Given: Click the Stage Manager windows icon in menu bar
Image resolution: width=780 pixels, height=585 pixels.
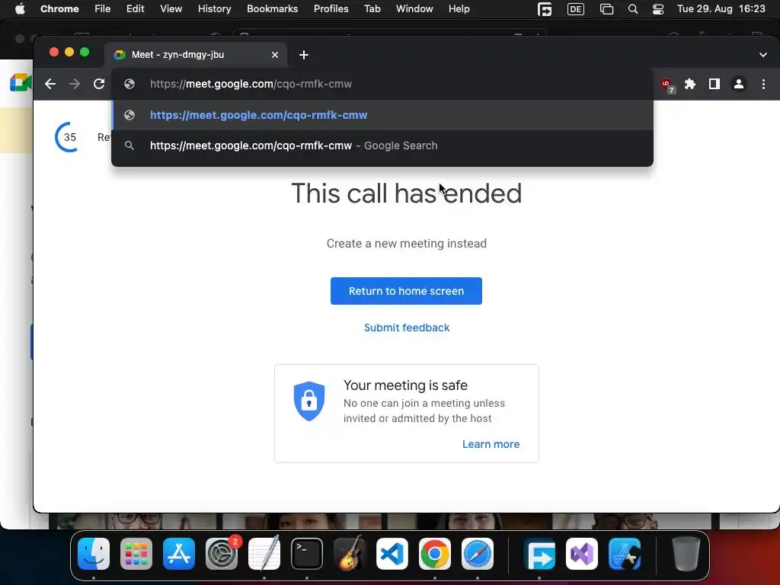Looking at the screenshot, I should 606,9.
